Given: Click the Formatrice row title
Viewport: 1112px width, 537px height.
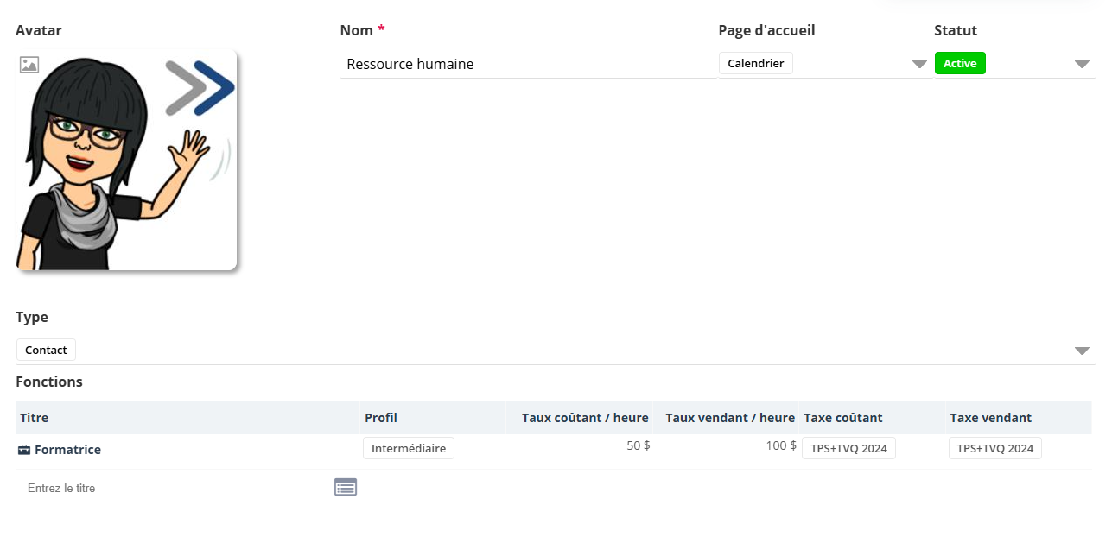Looking at the screenshot, I should point(67,450).
